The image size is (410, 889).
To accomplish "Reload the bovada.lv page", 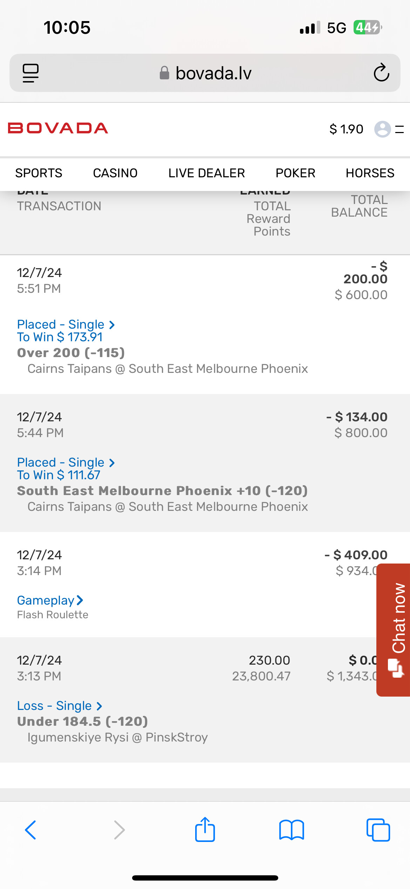I will coord(381,73).
